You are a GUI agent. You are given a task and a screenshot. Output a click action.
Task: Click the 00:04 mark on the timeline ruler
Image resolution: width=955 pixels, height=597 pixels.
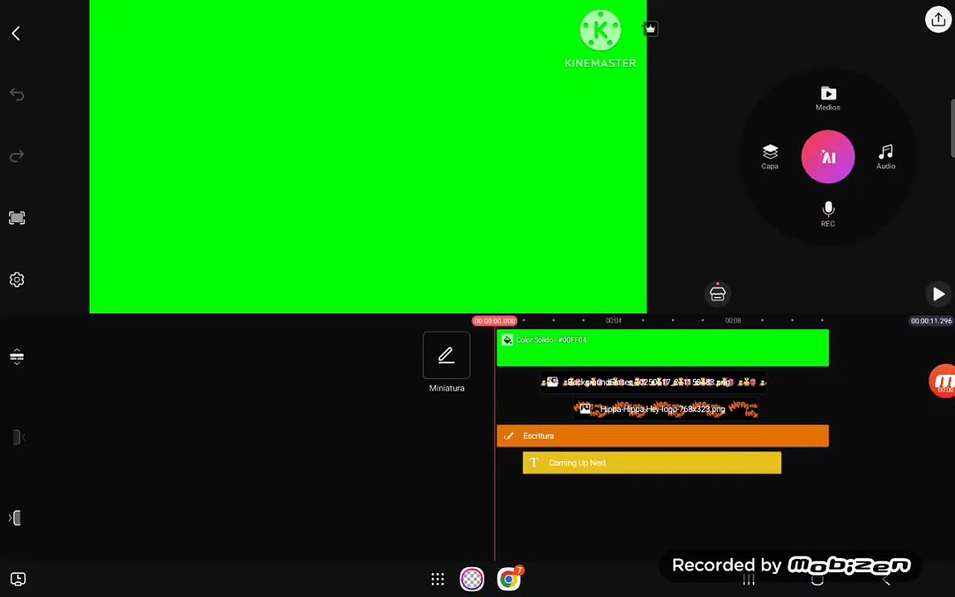coord(613,320)
